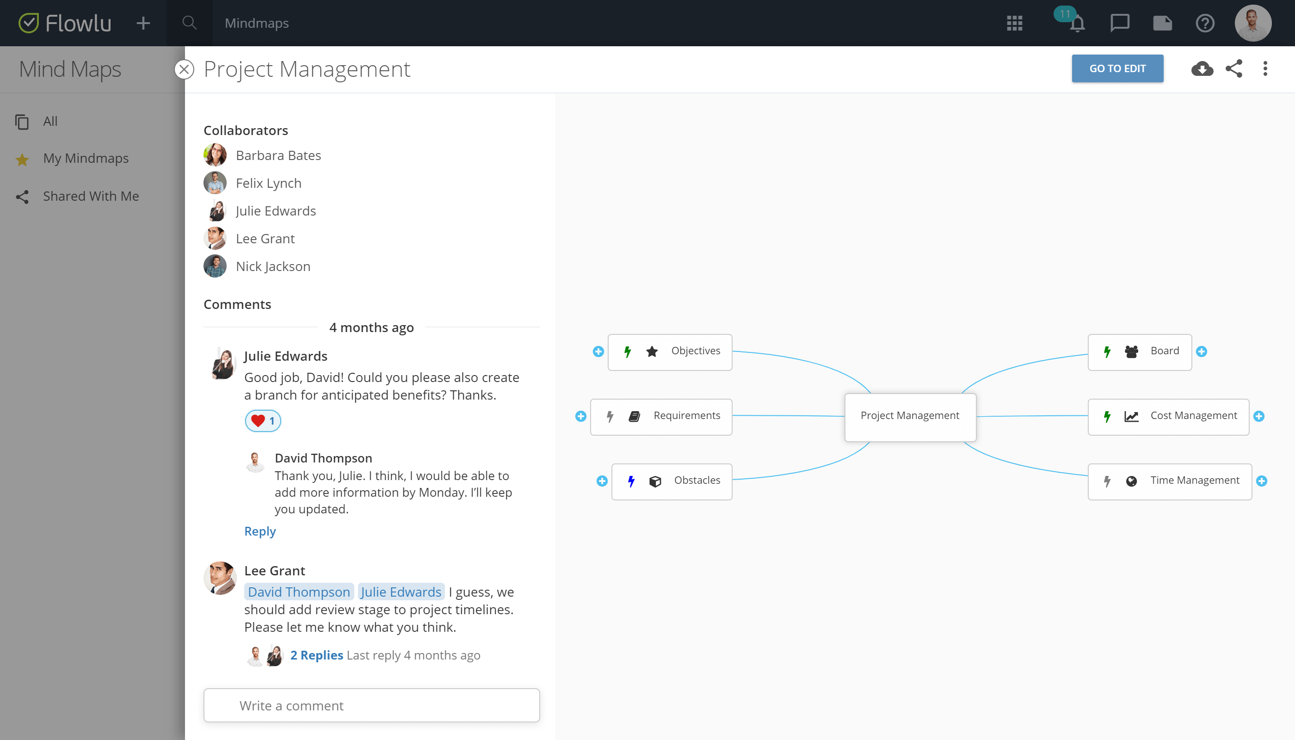
Task: Select Shared With Me in sidebar
Action: pos(91,196)
